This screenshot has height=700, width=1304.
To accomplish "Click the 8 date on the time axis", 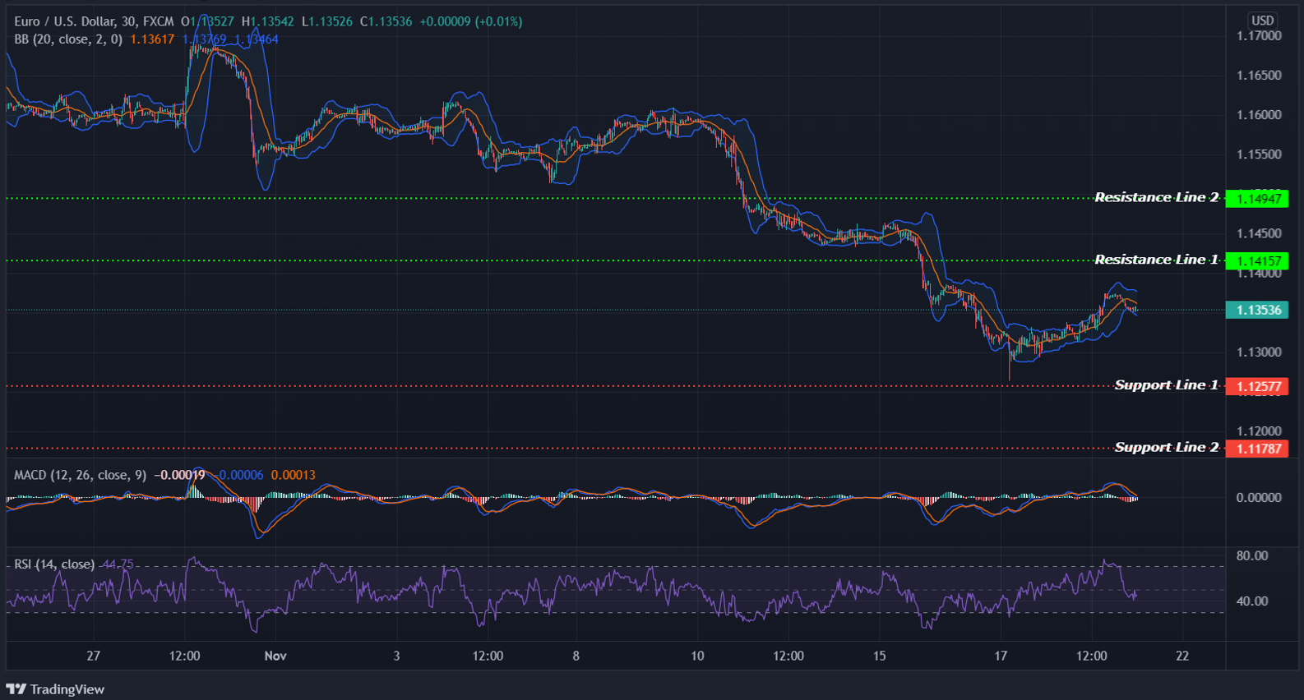I will click(x=576, y=656).
